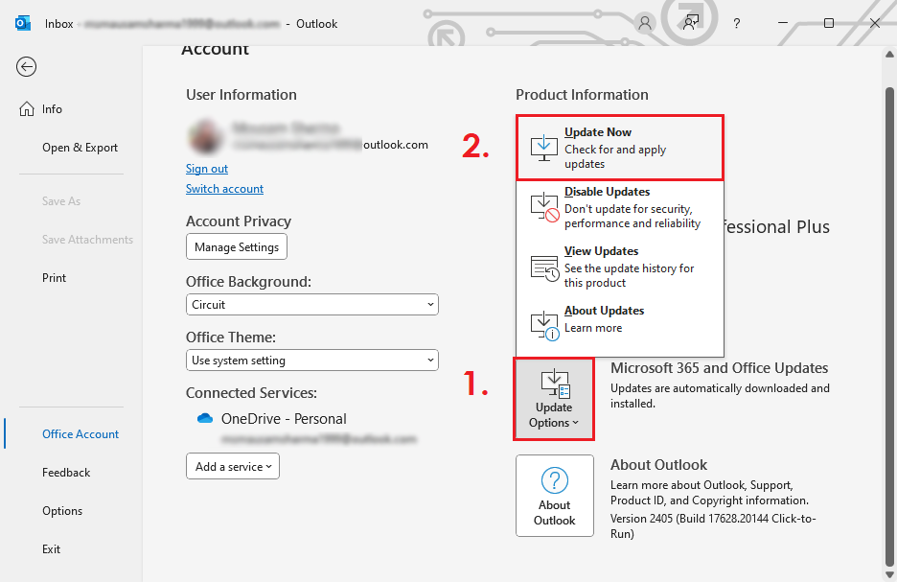Viewport: 897px width, 582px height.
Task: Click the Update Options icon
Action: coord(554,383)
